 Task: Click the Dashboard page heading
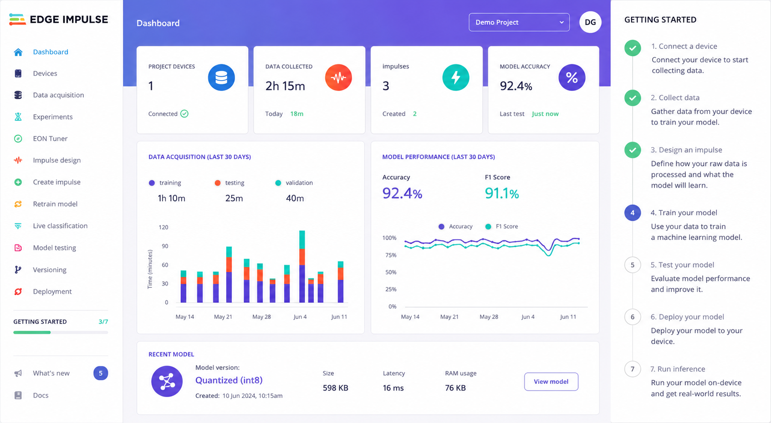tap(158, 23)
